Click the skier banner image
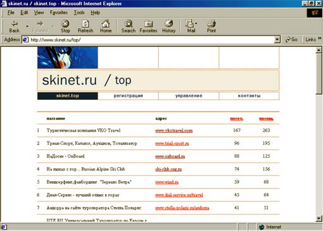 68,58
